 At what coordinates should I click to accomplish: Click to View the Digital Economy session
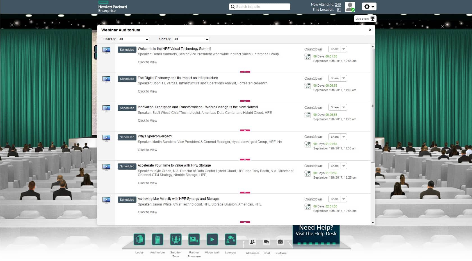coord(147,91)
